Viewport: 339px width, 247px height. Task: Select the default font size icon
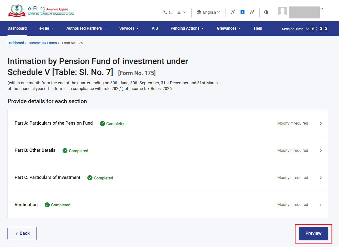coord(242,12)
